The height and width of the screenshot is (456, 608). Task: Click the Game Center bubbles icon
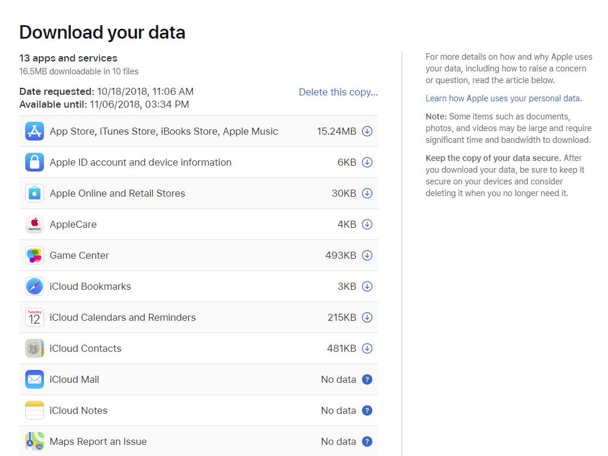(x=35, y=255)
